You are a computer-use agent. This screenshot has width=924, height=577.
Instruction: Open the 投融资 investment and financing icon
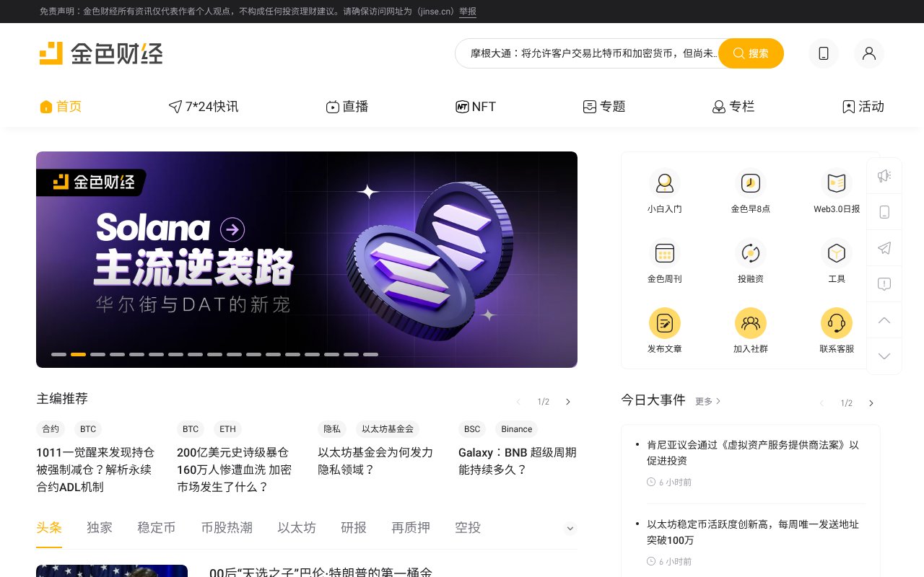(x=751, y=253)
